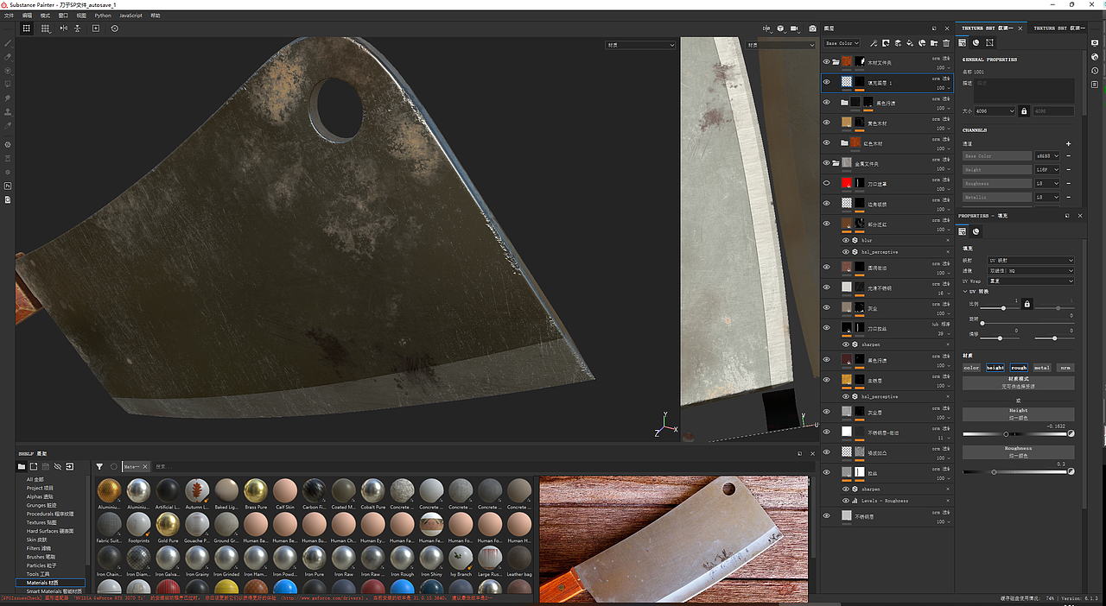
Task: Click the UV scale lock icon
Action: point(1027,304)
